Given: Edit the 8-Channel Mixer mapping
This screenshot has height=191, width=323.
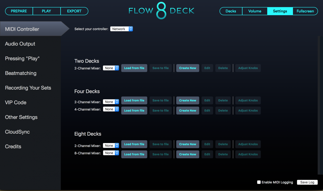Looking at the screenshot, I should [207, 154].
